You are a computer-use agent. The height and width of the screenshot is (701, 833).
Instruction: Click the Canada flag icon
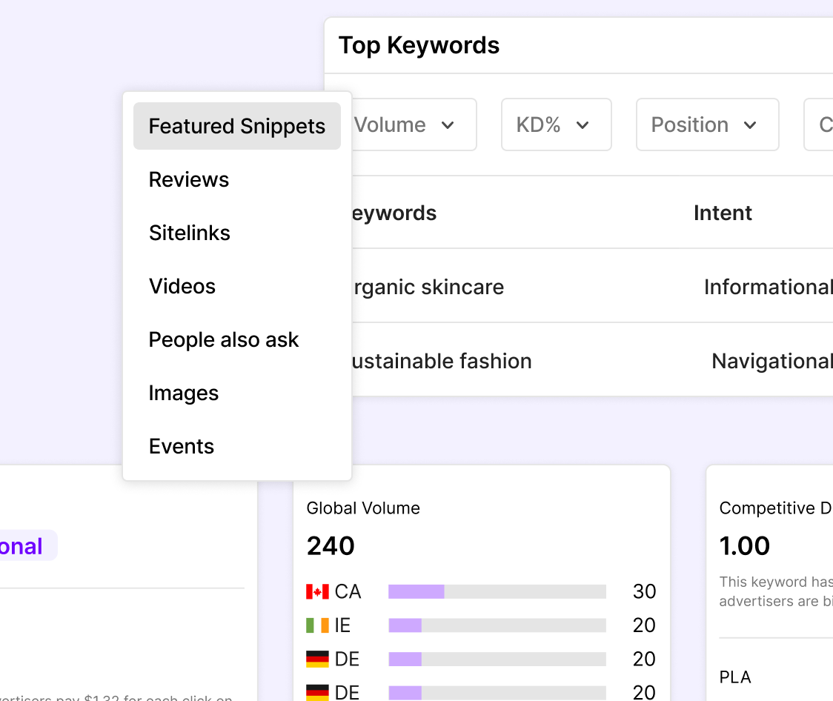click(318, 591)
